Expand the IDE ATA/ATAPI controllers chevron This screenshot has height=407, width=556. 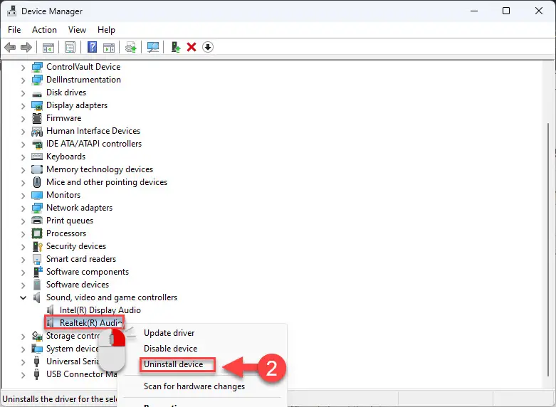click(x=23, y=144)
